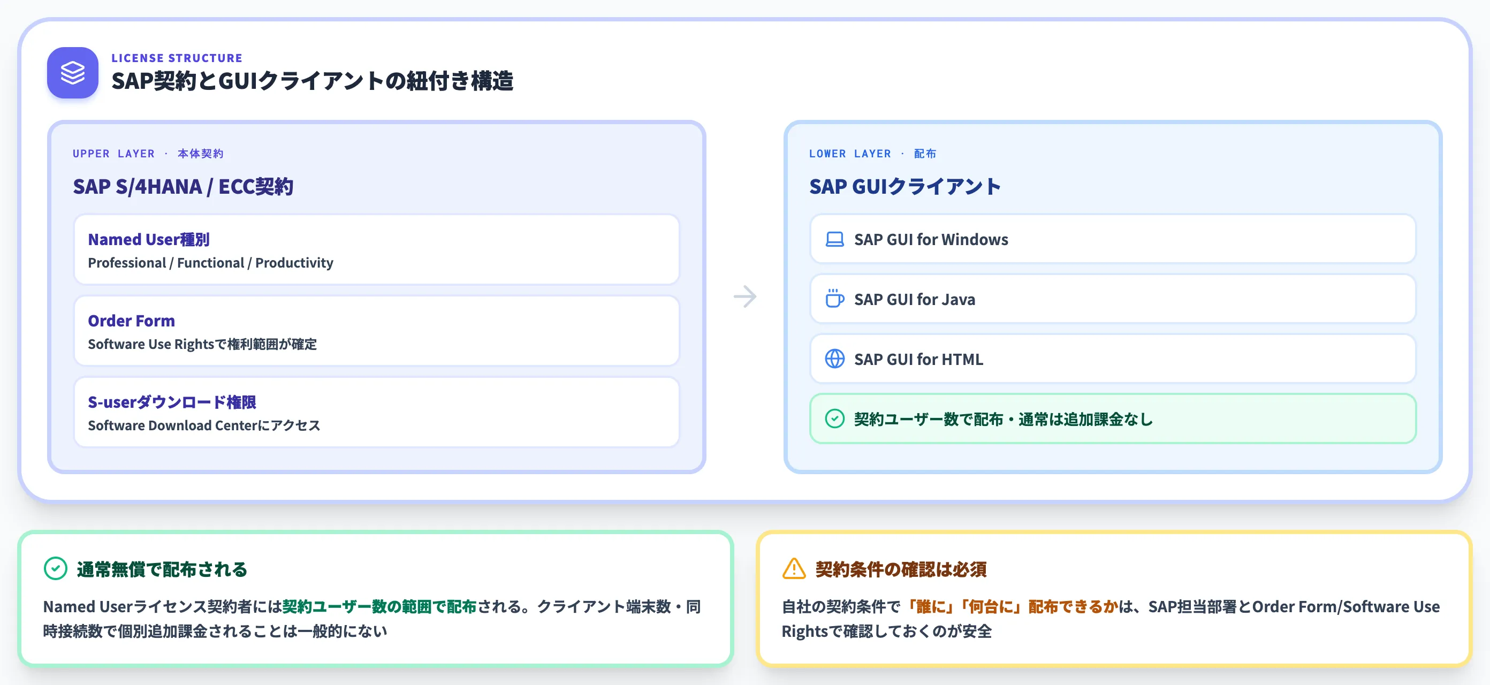Click the globe icon for SAP GUI for HTML

[835, 359]
